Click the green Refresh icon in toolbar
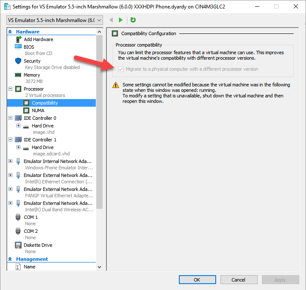 coord(133,20)
